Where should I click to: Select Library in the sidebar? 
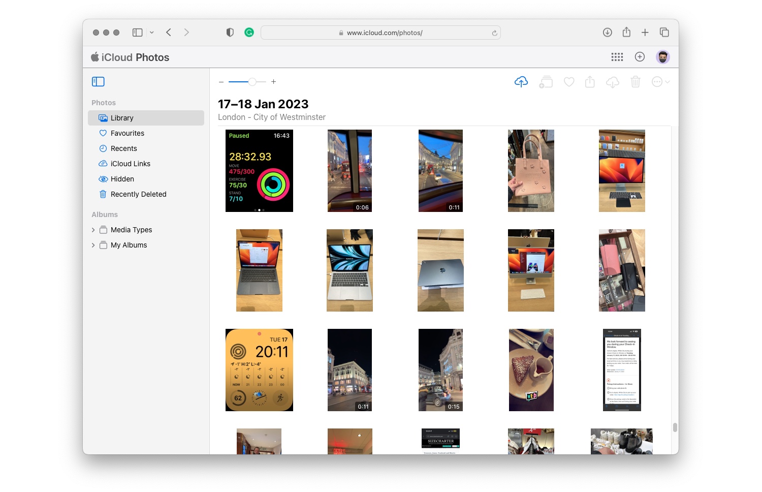(x=146, y=118)
